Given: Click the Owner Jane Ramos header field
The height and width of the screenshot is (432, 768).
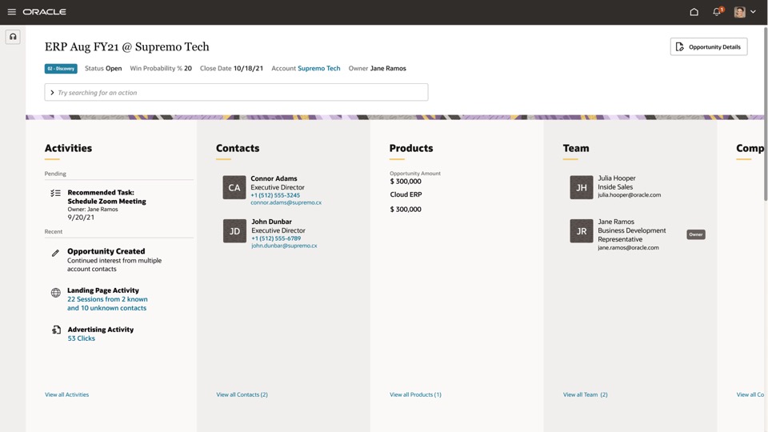Looking at the screenshot, I should (x=377, y=69).
